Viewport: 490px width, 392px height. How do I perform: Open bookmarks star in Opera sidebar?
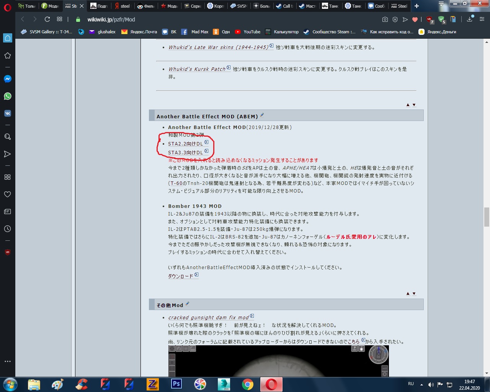click(x=7, y=56)
